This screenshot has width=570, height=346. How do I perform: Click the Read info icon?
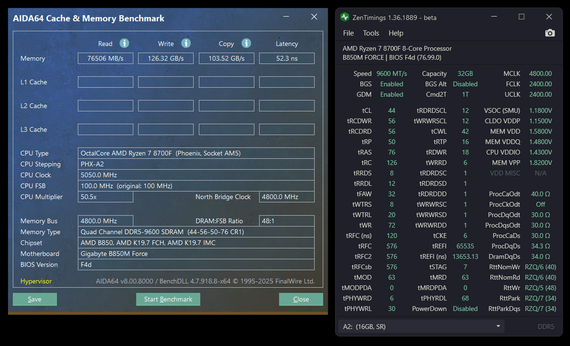click(x=124, y=43)
